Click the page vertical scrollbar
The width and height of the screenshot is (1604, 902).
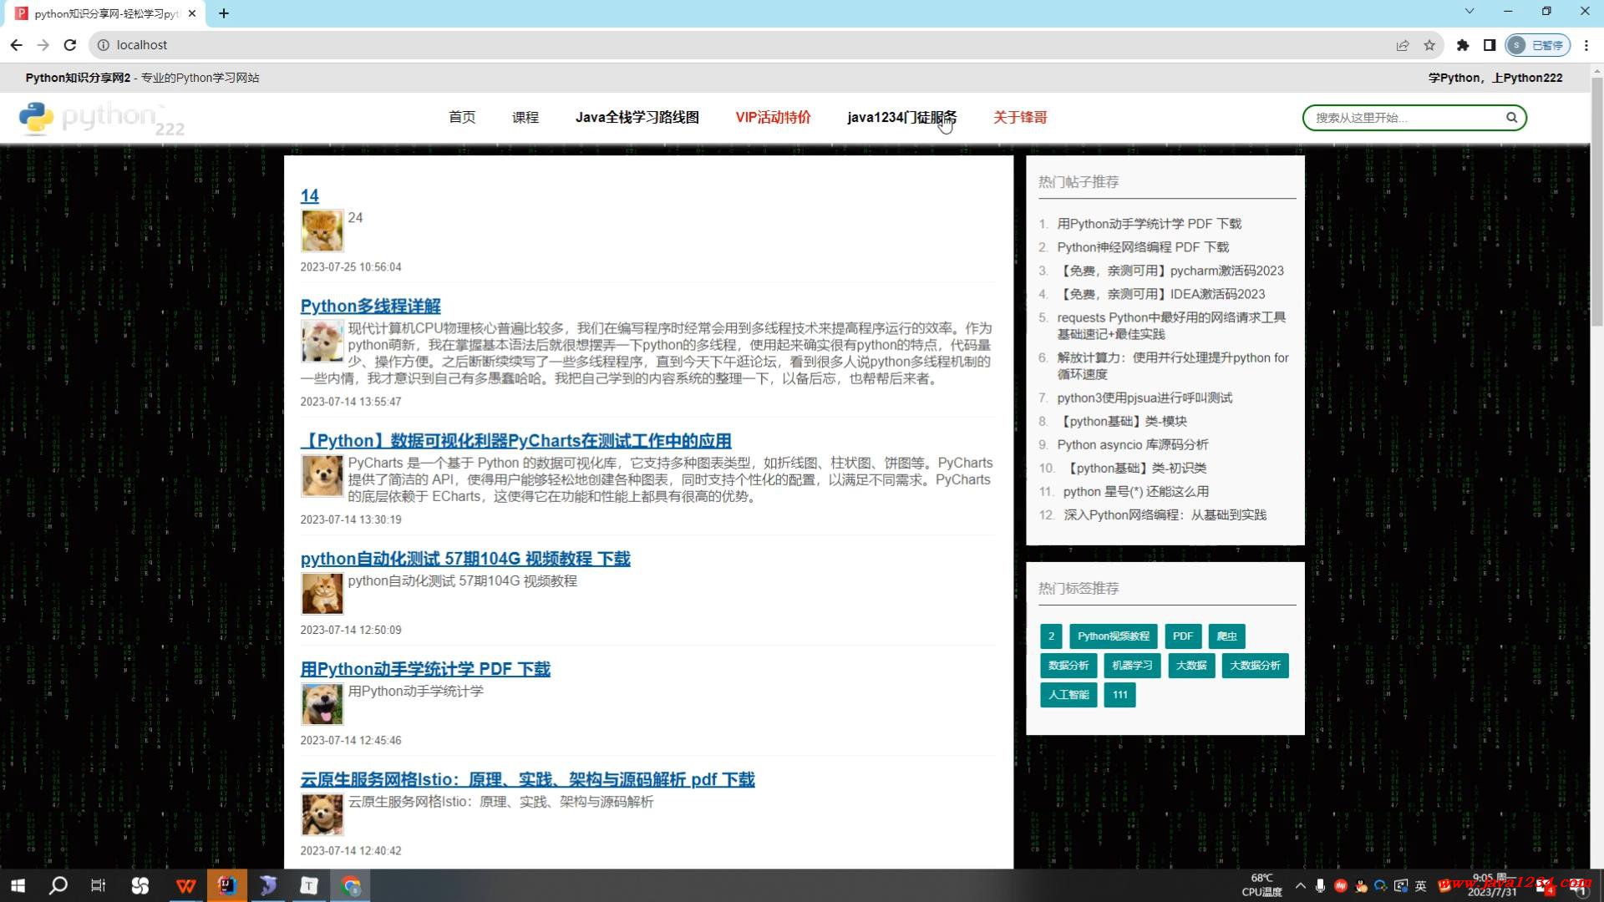[1596, 200]
